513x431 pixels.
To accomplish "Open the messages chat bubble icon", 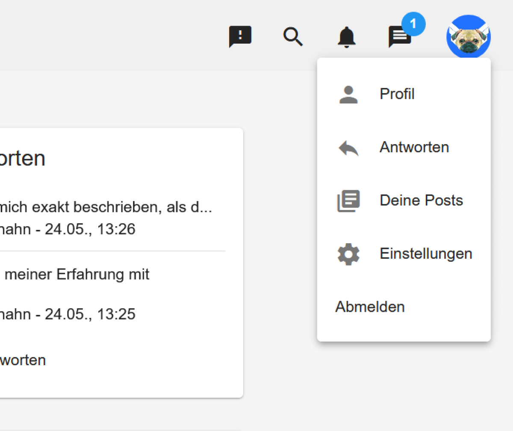I will click(x=399, y=38).
